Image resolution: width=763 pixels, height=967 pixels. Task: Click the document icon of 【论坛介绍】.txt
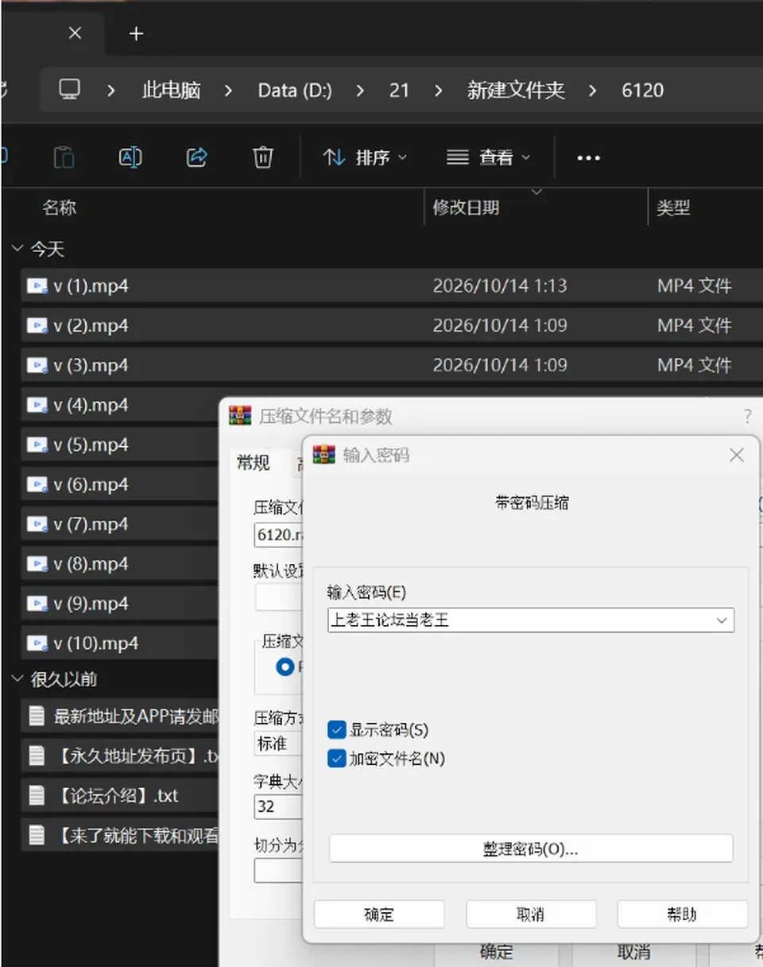coord(37,795)
